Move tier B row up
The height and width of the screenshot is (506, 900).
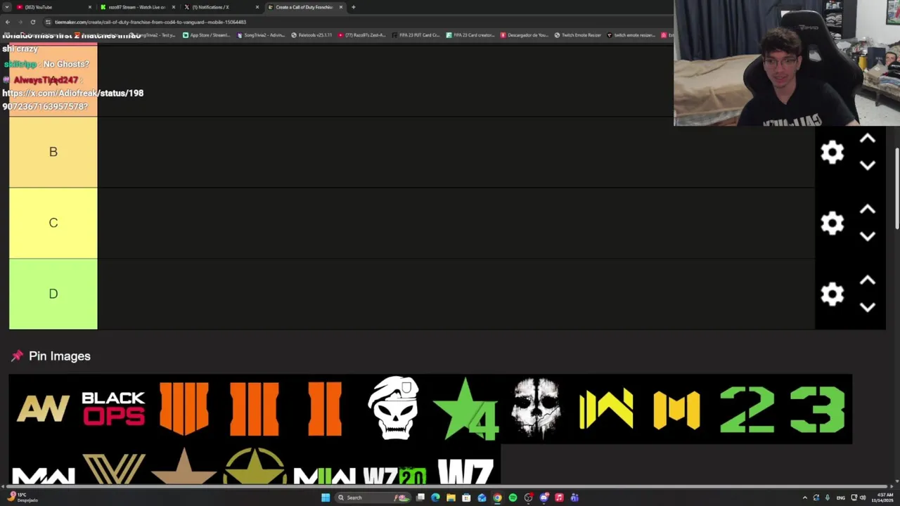[x=868, y=139]
